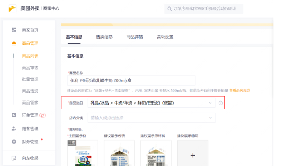Open 财务管理 in the sidebar
This screenshot has width=287, height=166.
point(30,142)
